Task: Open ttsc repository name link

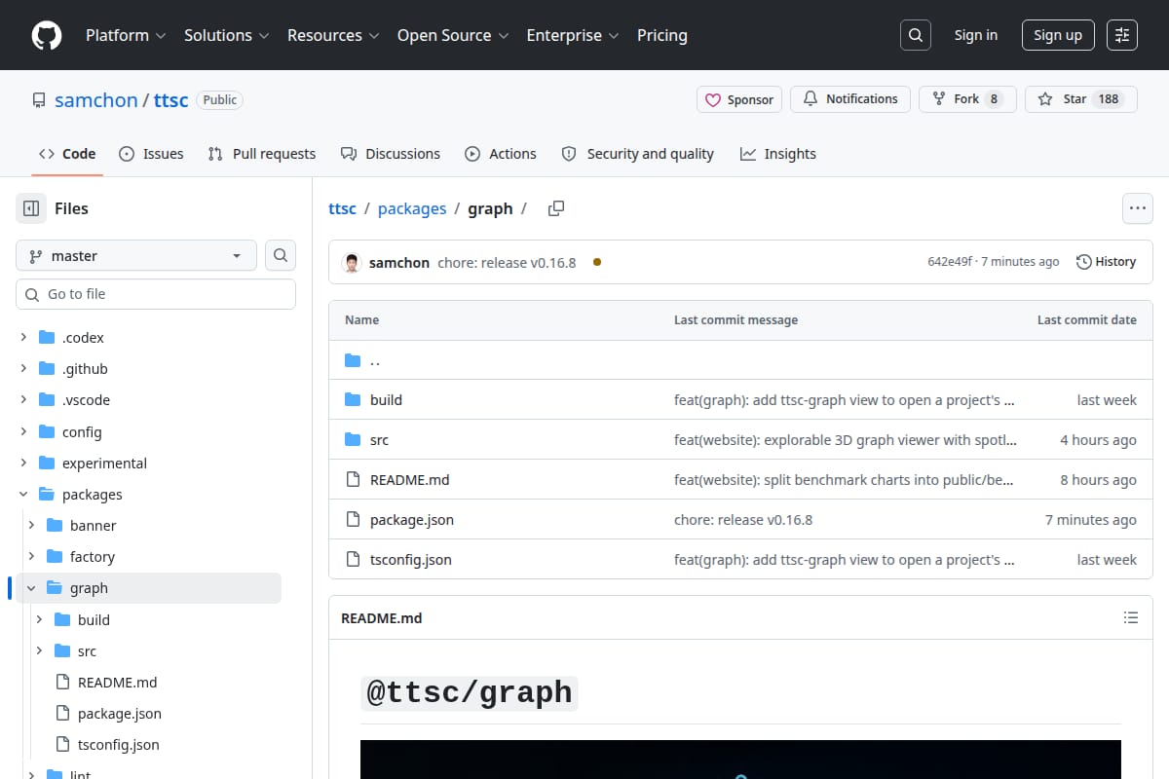Action: 171,100
